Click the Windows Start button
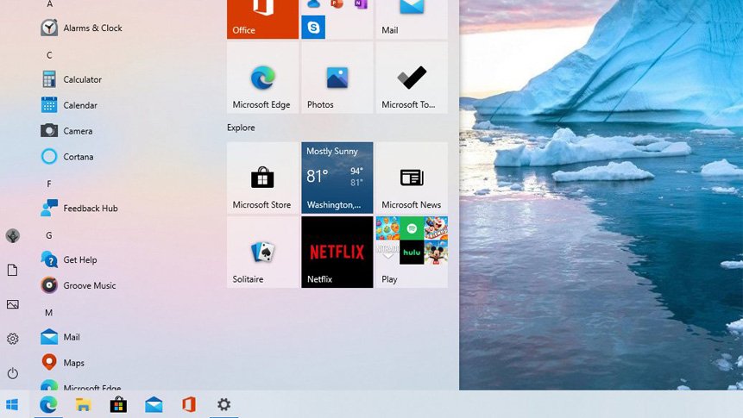Screen dimensions: 743x418 point(12,404)
